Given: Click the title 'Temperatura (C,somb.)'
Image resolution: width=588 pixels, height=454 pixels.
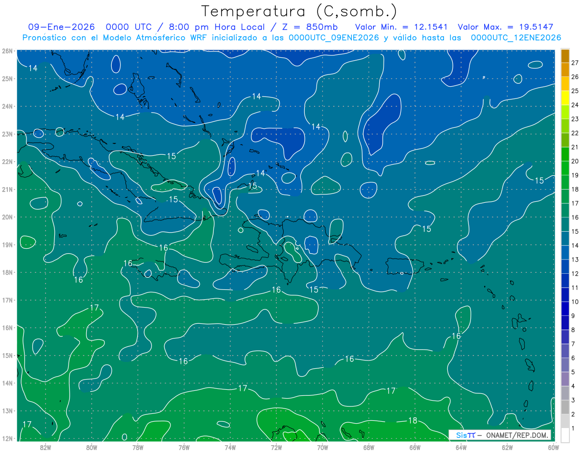Looking at the screenshot, I should click(299, 11).
